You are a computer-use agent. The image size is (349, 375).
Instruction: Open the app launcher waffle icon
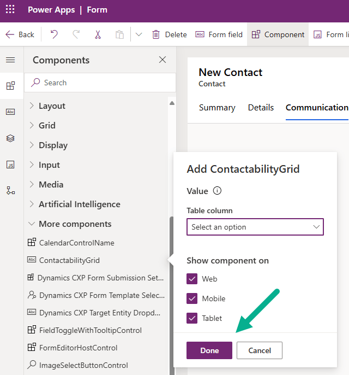[x=10, y=10]
